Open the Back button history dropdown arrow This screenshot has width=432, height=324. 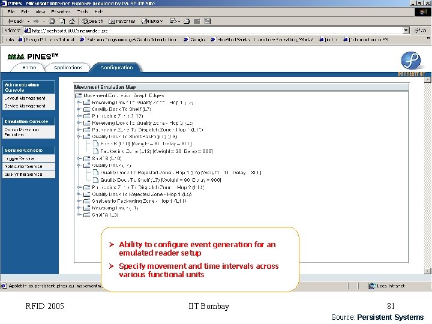click(28, 21)
